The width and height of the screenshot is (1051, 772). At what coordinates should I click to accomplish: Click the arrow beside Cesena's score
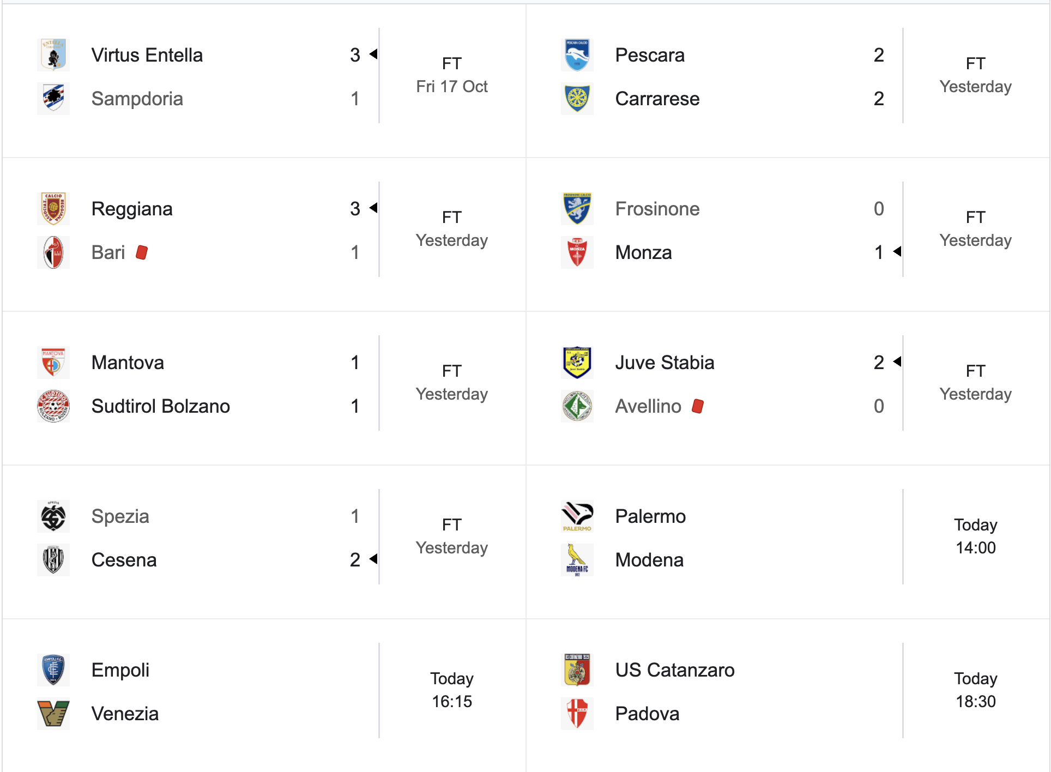(x=372, y=559)
